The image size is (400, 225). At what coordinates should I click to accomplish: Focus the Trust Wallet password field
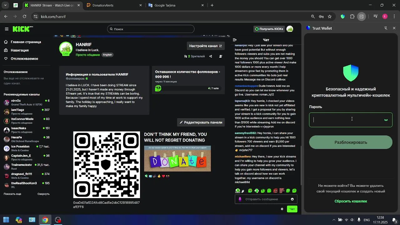tap(351, 120)
